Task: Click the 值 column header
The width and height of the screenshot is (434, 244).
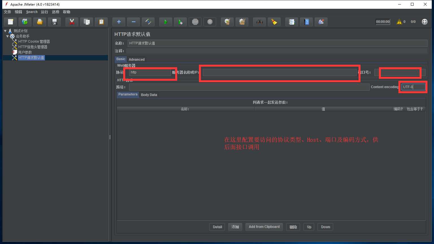Action: (324, 109)
